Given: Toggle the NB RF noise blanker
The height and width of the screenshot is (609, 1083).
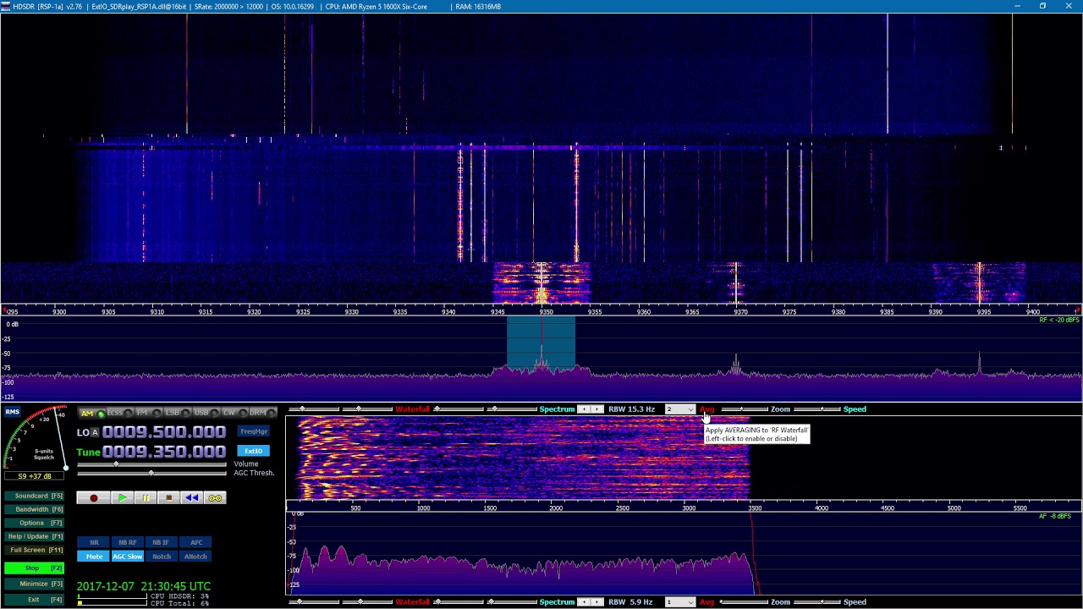Looking at the screenshot, I should [x=127, y=542].
